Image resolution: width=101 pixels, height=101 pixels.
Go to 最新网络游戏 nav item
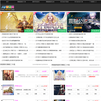pos(36,2)
